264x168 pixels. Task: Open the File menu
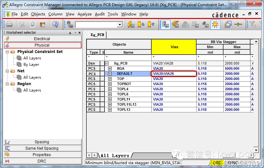point(14,14)
